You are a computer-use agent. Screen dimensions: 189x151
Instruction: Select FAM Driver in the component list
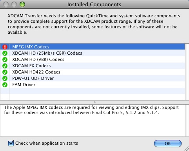point(93,85)
